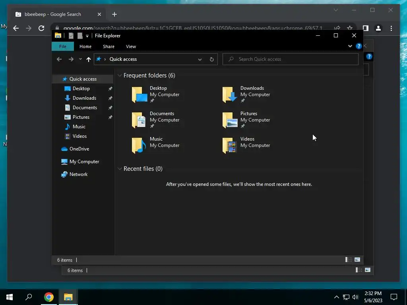Screen dimensions: 407x305
Task: Select Videos in the navigation pane
Action: pyautogui.click(x=79, y=136)
